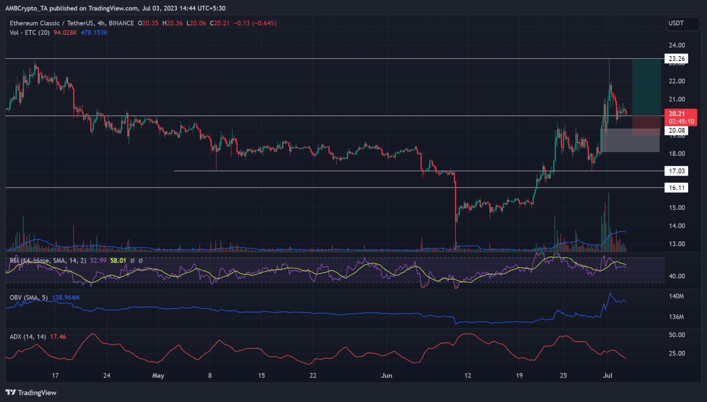Open the USDT currency selector box

click(682, 23)
